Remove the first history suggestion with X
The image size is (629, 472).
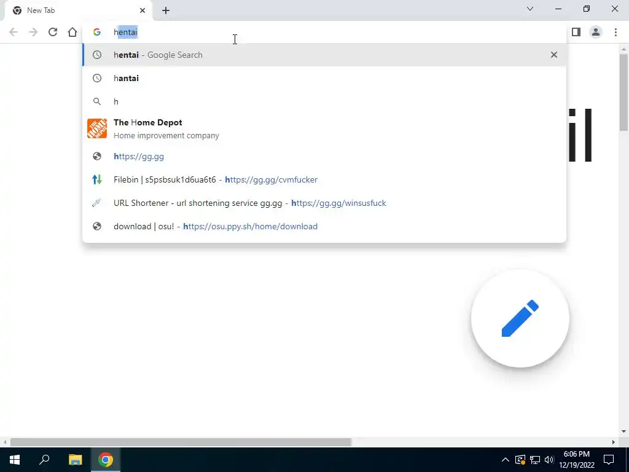[x=554, y=55]
